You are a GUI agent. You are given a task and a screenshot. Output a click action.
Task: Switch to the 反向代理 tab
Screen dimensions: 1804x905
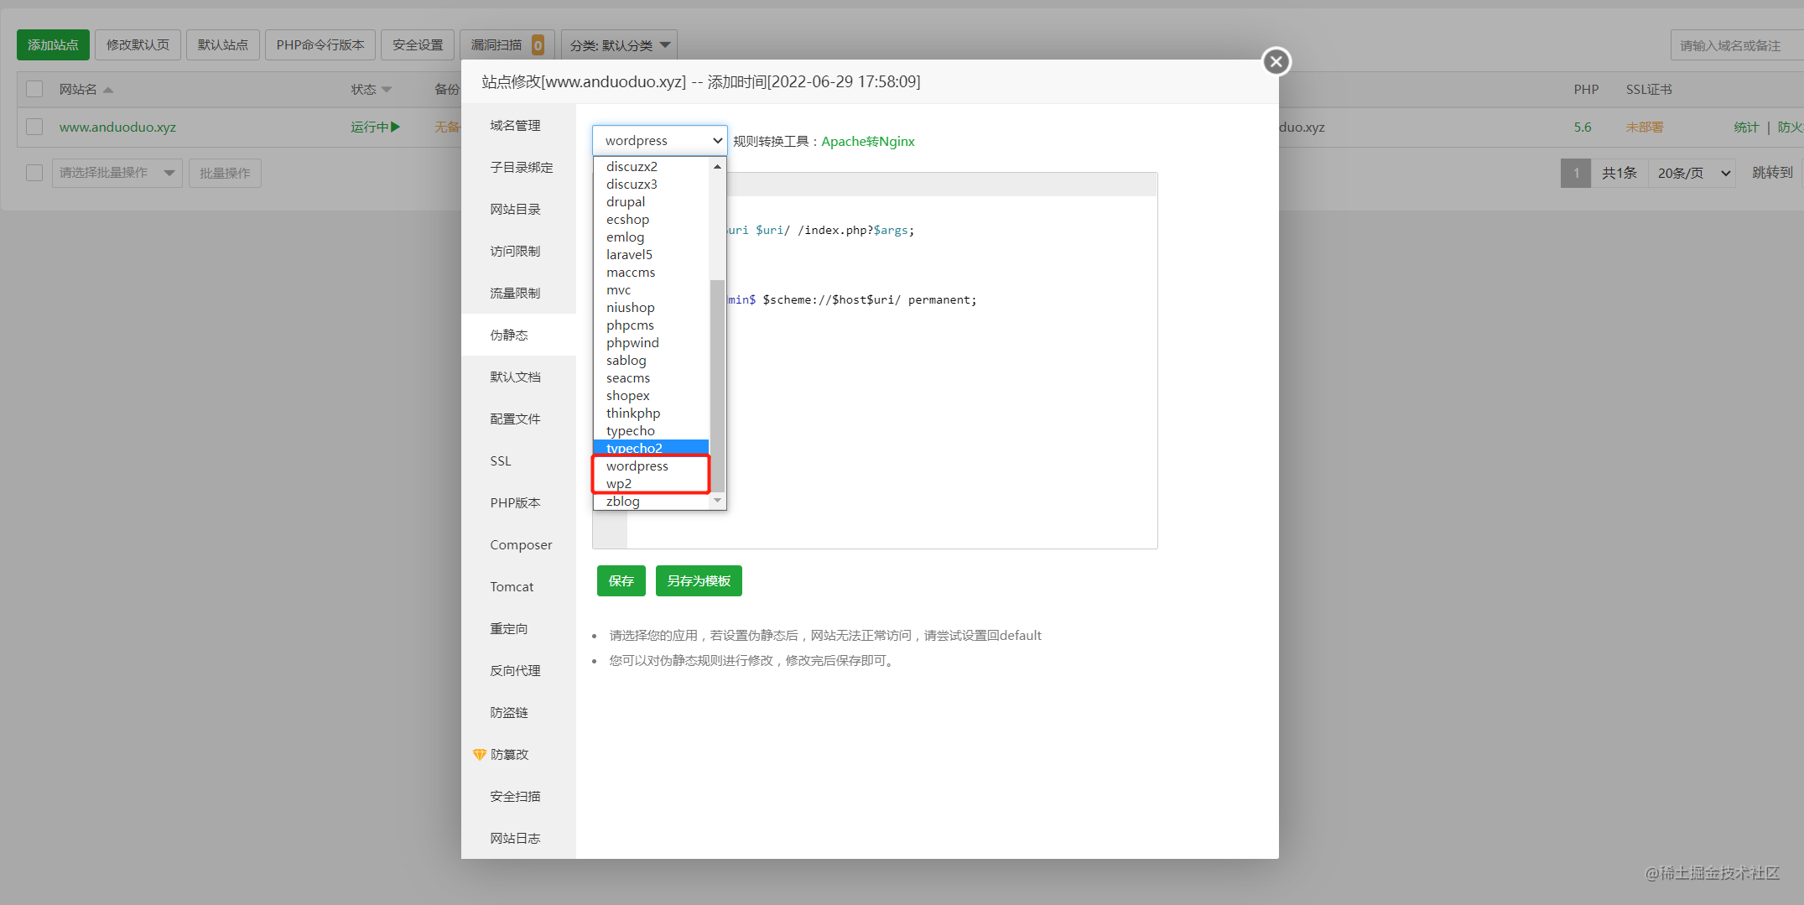point(515,671)
